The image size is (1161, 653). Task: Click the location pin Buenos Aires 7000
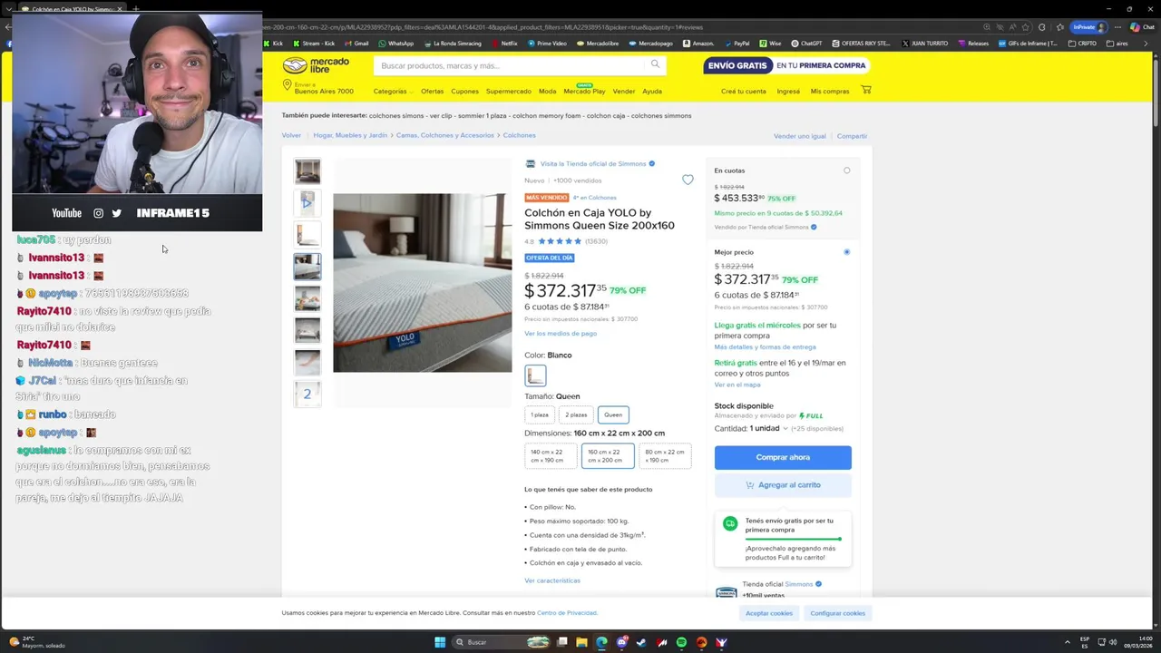[x=317, y=87]
